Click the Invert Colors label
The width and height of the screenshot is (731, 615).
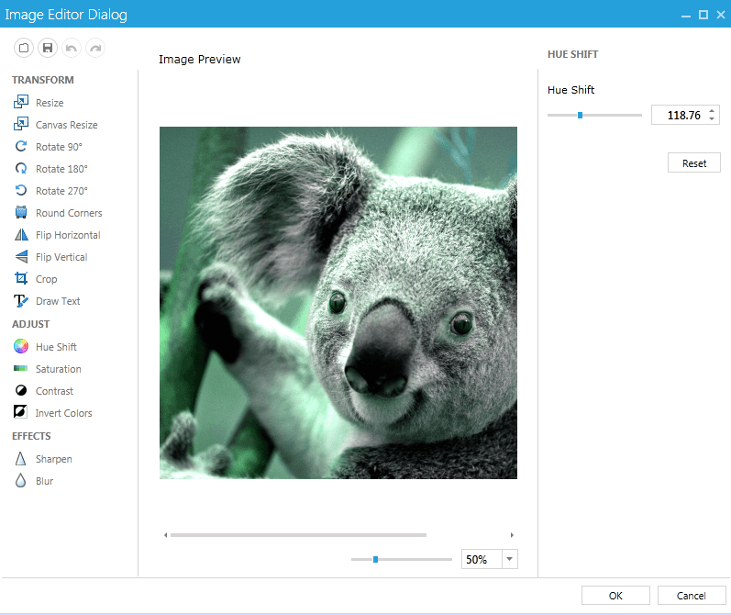point(64,413)
